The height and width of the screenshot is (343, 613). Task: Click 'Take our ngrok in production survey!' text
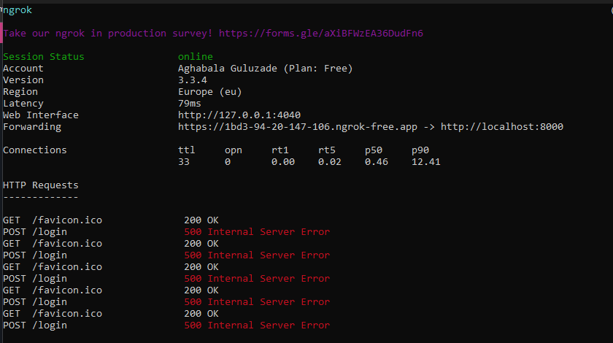click(108, 34)
